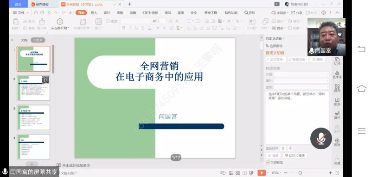Switch the outline pane to 大纲 view
The image size is (371, 177).
click(24, 40)
